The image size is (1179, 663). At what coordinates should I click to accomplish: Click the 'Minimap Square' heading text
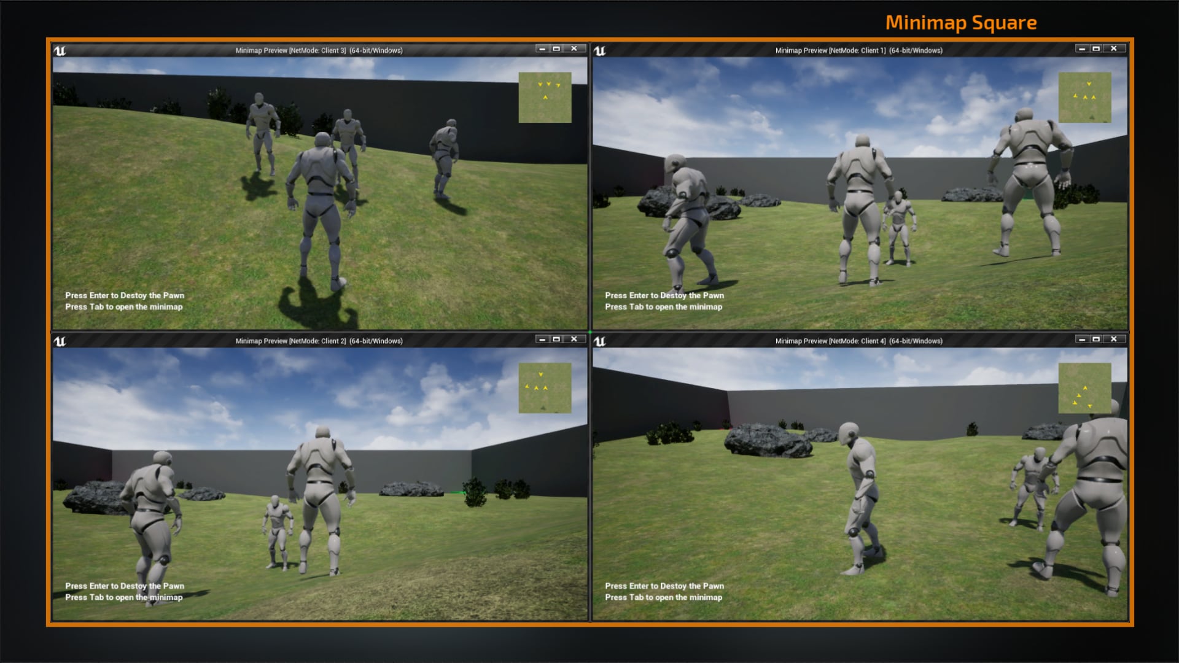pyautogui.click(x=961, y=22)
